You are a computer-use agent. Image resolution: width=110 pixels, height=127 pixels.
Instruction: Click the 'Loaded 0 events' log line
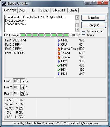[15, 24]
